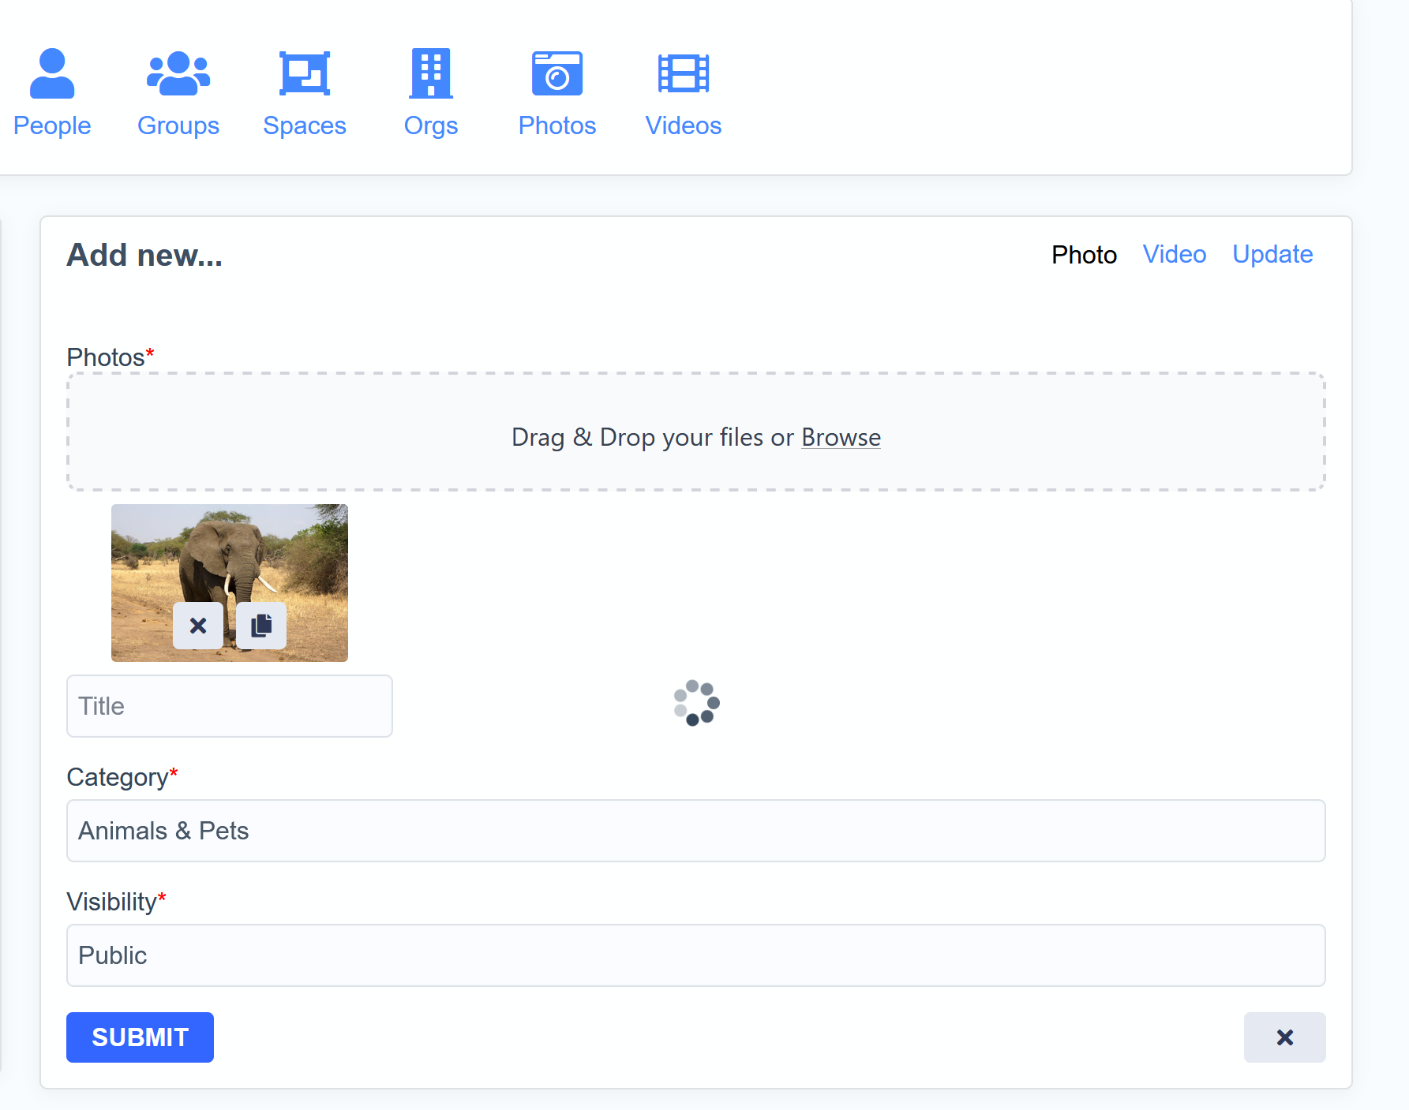Focus the Title input field

coord(230,706)
